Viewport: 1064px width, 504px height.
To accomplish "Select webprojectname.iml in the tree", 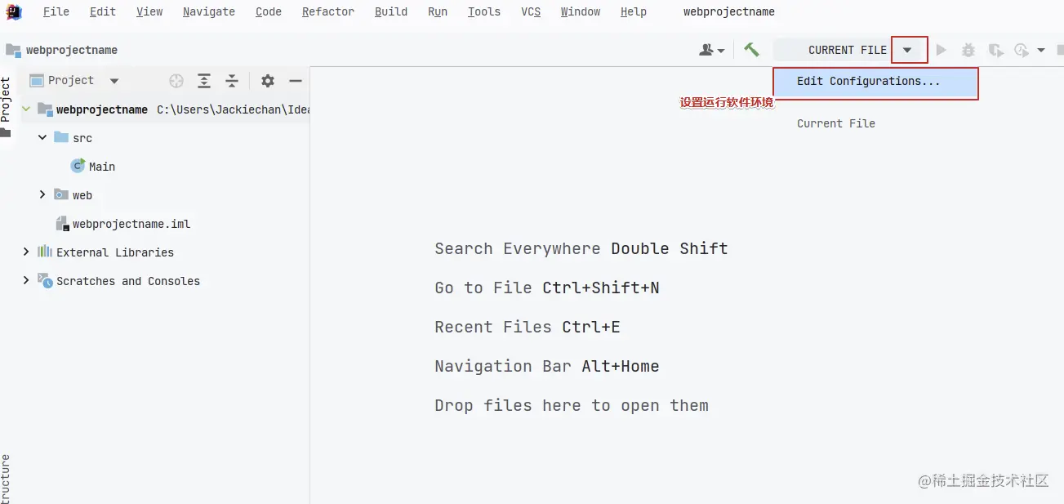I will point(131,223).
